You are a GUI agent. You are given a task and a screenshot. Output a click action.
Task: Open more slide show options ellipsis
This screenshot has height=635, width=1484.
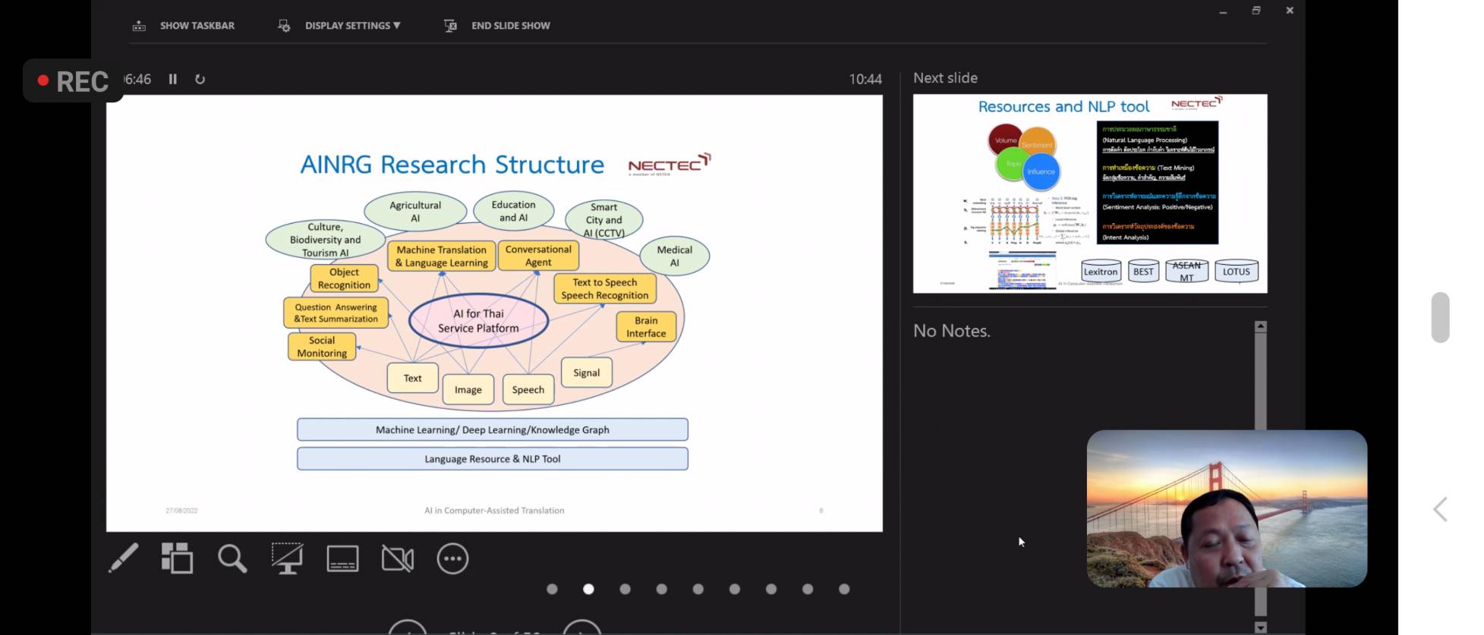452,558
